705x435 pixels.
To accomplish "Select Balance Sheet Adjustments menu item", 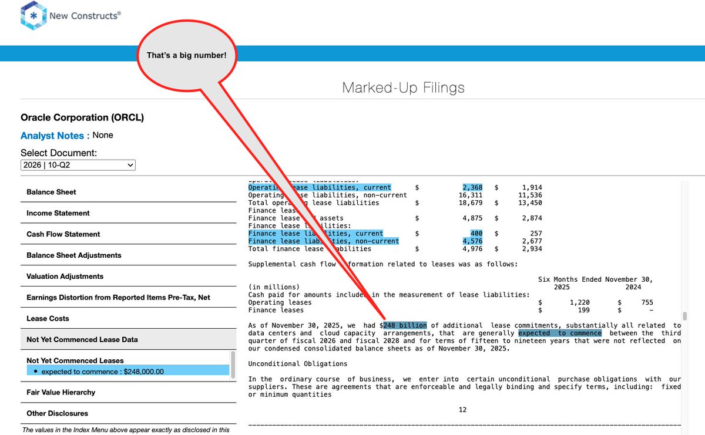I will coord(74,255).
